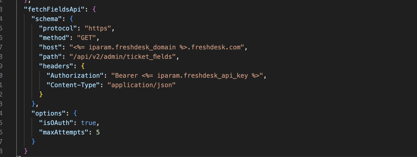Place cursor on the "schema" key
The image size is (417, 157).
(x=47, y=19)
